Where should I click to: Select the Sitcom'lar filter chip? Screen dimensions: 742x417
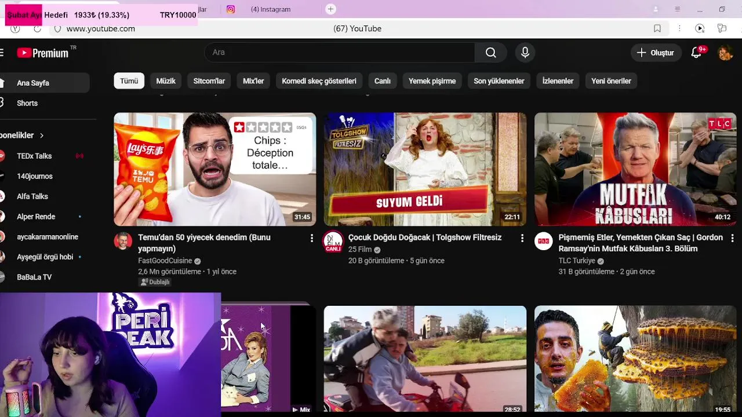209,81
